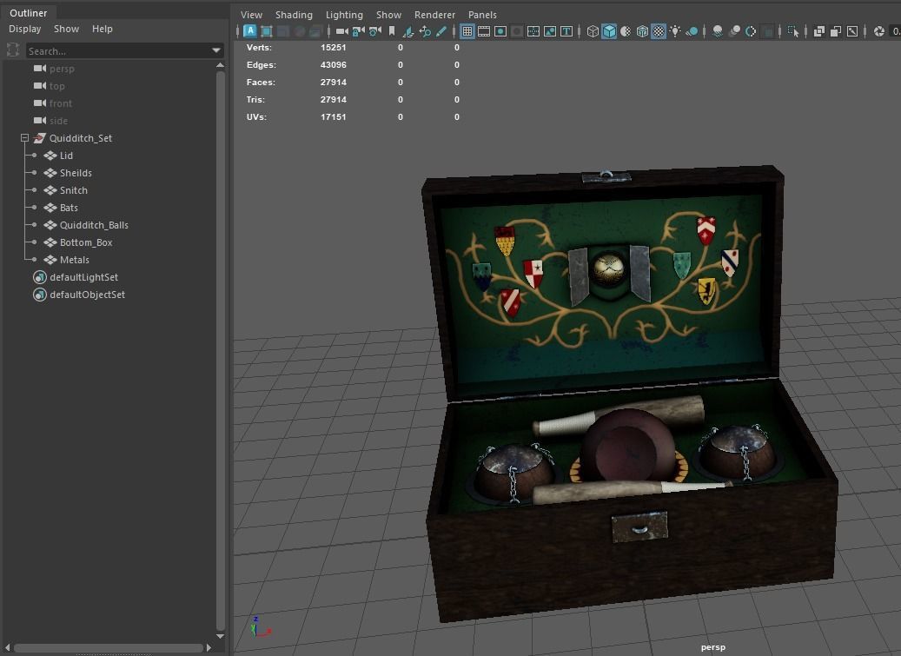Click the Outliner horizontal scroll right arrow
The width and height of the screenshot is (901, 656).
pyautogui.click(x=209, y=648)
